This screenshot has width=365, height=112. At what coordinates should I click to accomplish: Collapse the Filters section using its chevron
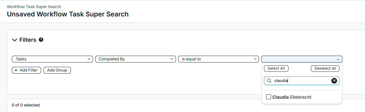[14, 40]
